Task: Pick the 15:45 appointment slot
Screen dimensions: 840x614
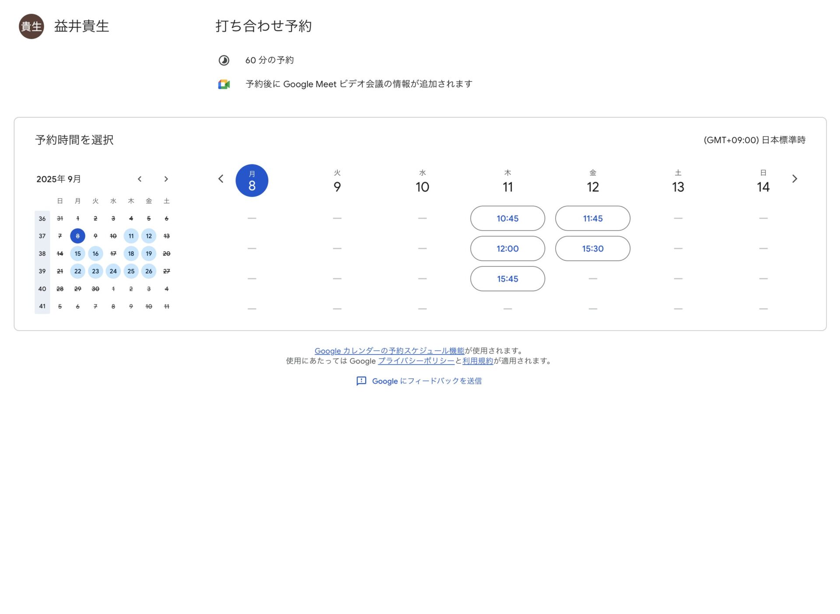Action: 507,279
